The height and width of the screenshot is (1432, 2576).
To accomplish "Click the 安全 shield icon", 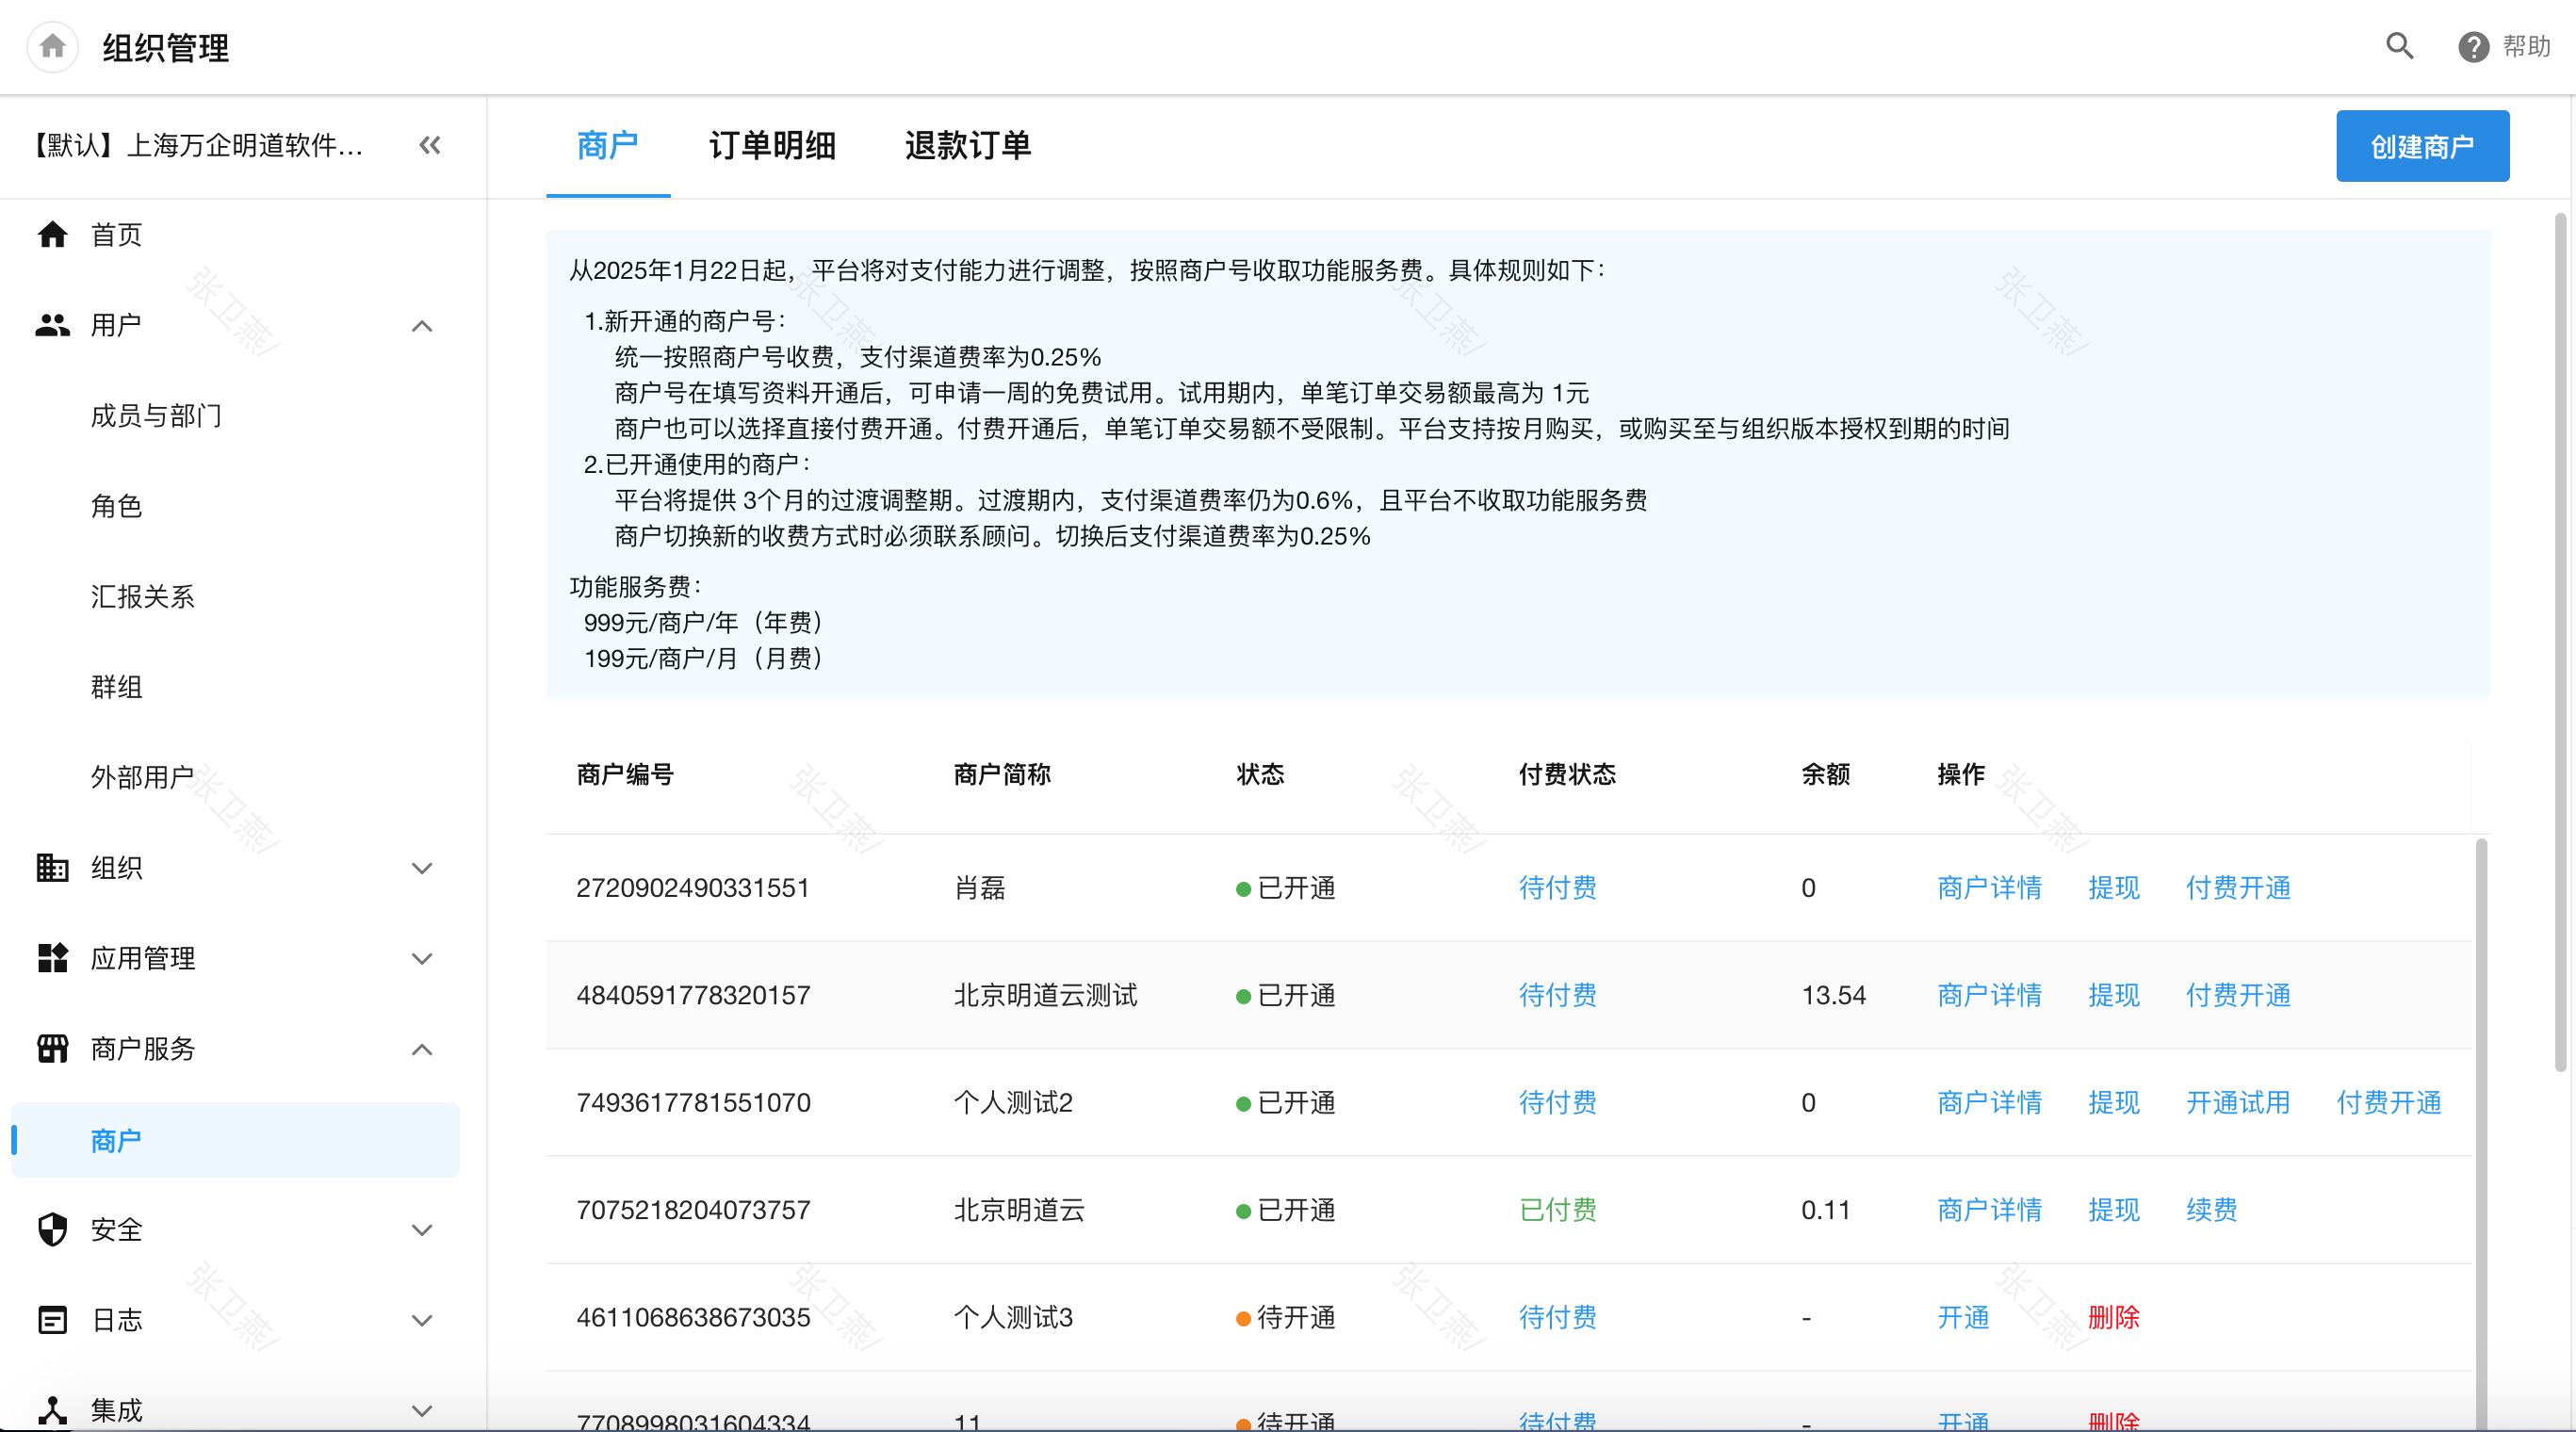I will point(52,1229).
